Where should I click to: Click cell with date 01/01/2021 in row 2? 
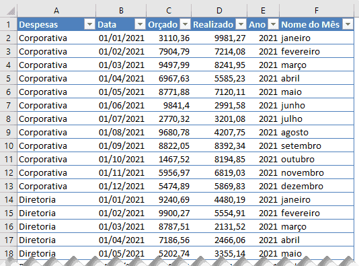[x=121, y=38]
